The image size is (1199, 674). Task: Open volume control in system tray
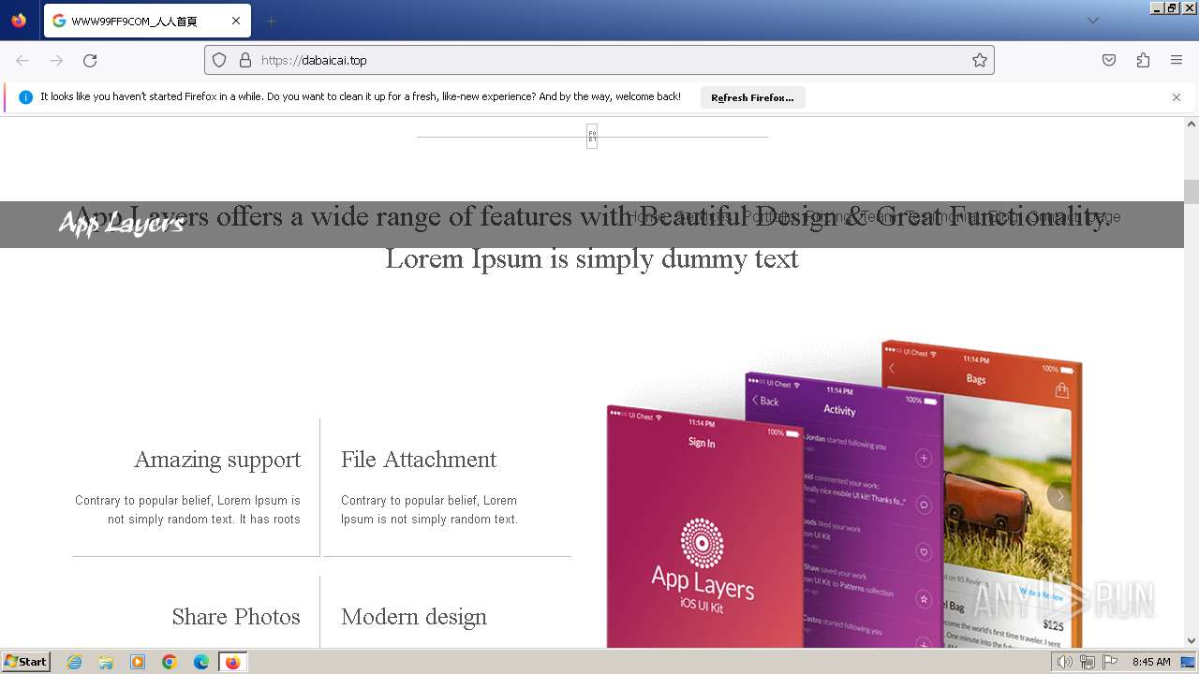pyautogui.click(x=1064, y=662)
